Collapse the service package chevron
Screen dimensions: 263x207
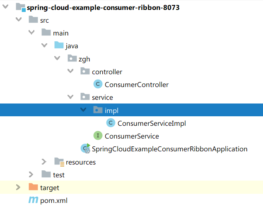coord(70,97)
